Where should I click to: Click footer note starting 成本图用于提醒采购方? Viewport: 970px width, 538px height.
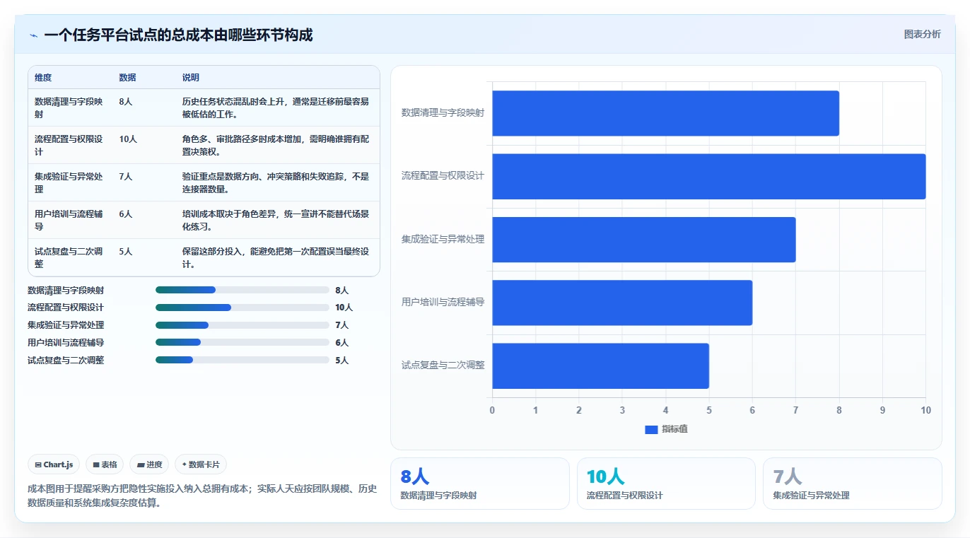tap(202, 496)
